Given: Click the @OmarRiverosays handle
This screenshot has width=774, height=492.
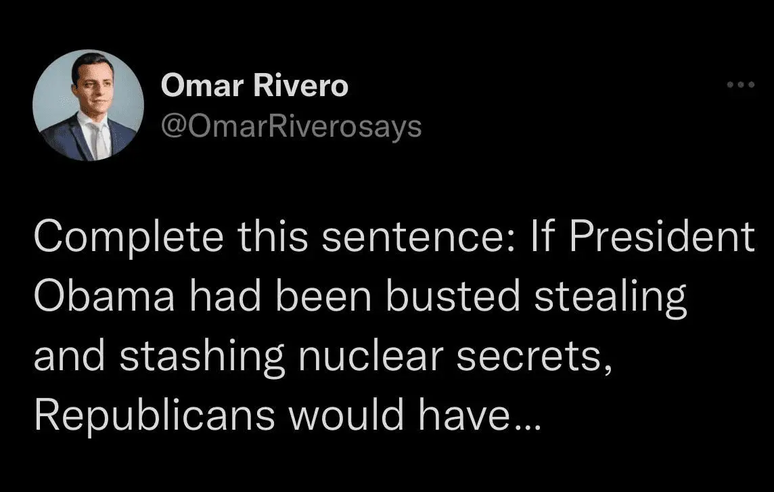Looking at the screenshot, I should 291,125.
